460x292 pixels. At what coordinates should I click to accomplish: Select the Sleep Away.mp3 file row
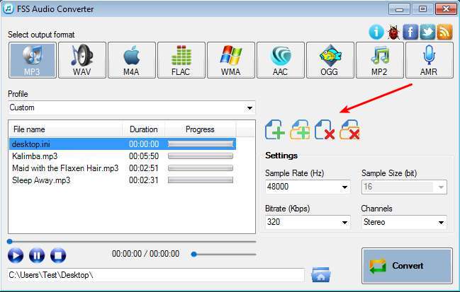coord(123,180)
